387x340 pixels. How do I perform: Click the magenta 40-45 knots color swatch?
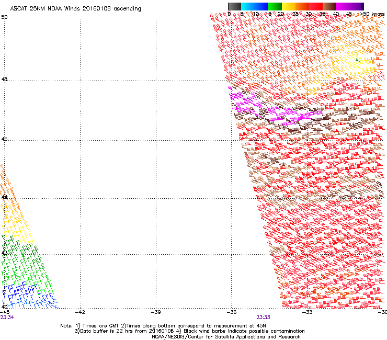click(x=343, y=6)
